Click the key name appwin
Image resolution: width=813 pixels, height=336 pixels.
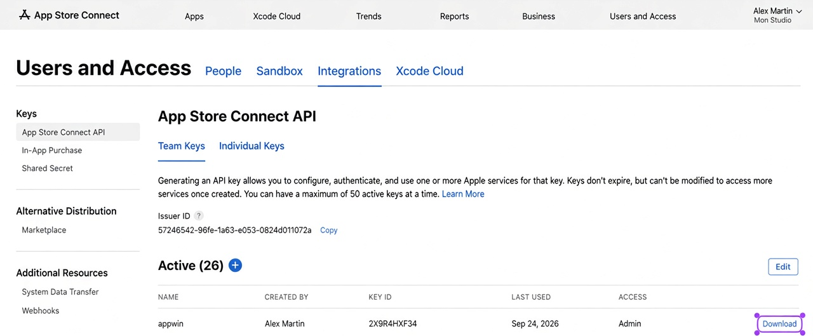171,324
